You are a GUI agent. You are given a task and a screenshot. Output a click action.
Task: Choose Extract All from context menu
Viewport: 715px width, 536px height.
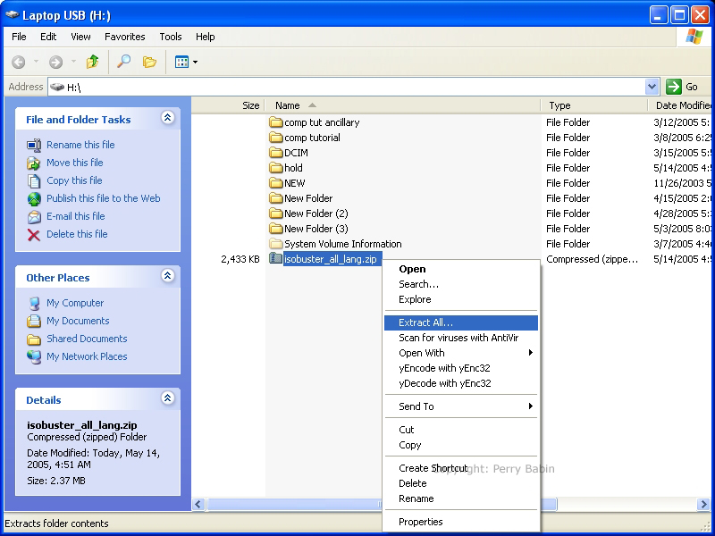tap(425, 322)
